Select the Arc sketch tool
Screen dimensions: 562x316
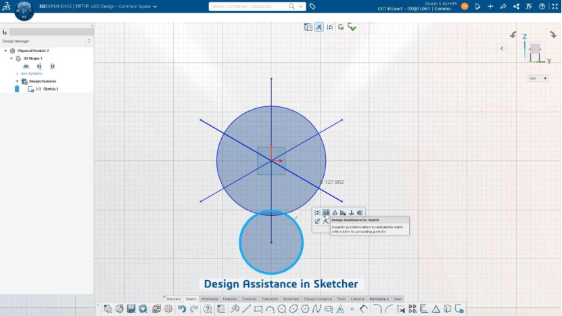[x=270, y=309]
